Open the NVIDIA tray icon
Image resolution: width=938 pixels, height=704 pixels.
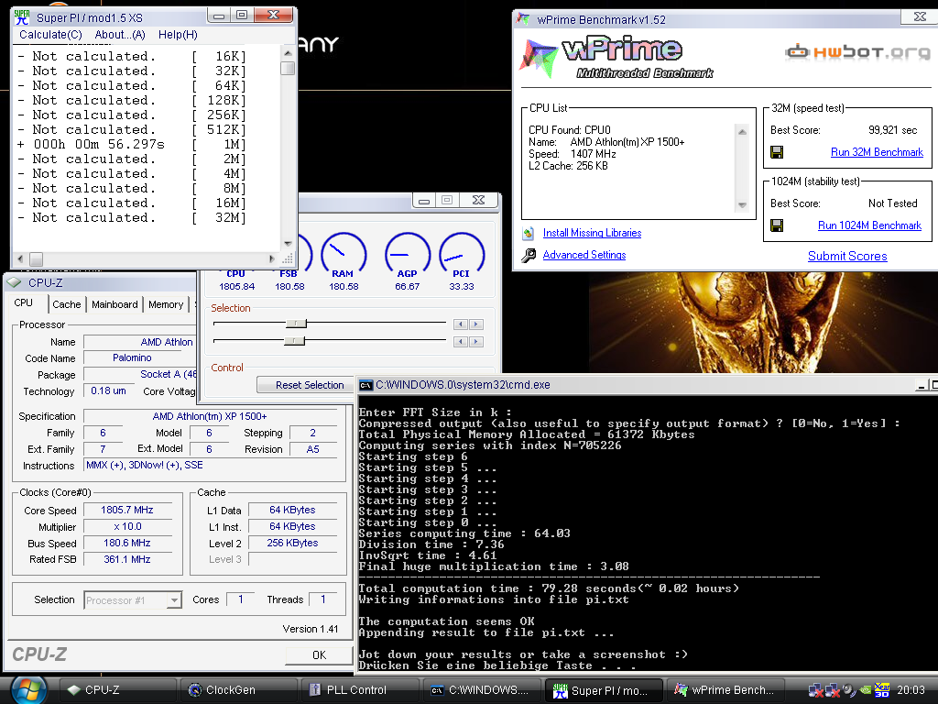[x=865, y=690]
